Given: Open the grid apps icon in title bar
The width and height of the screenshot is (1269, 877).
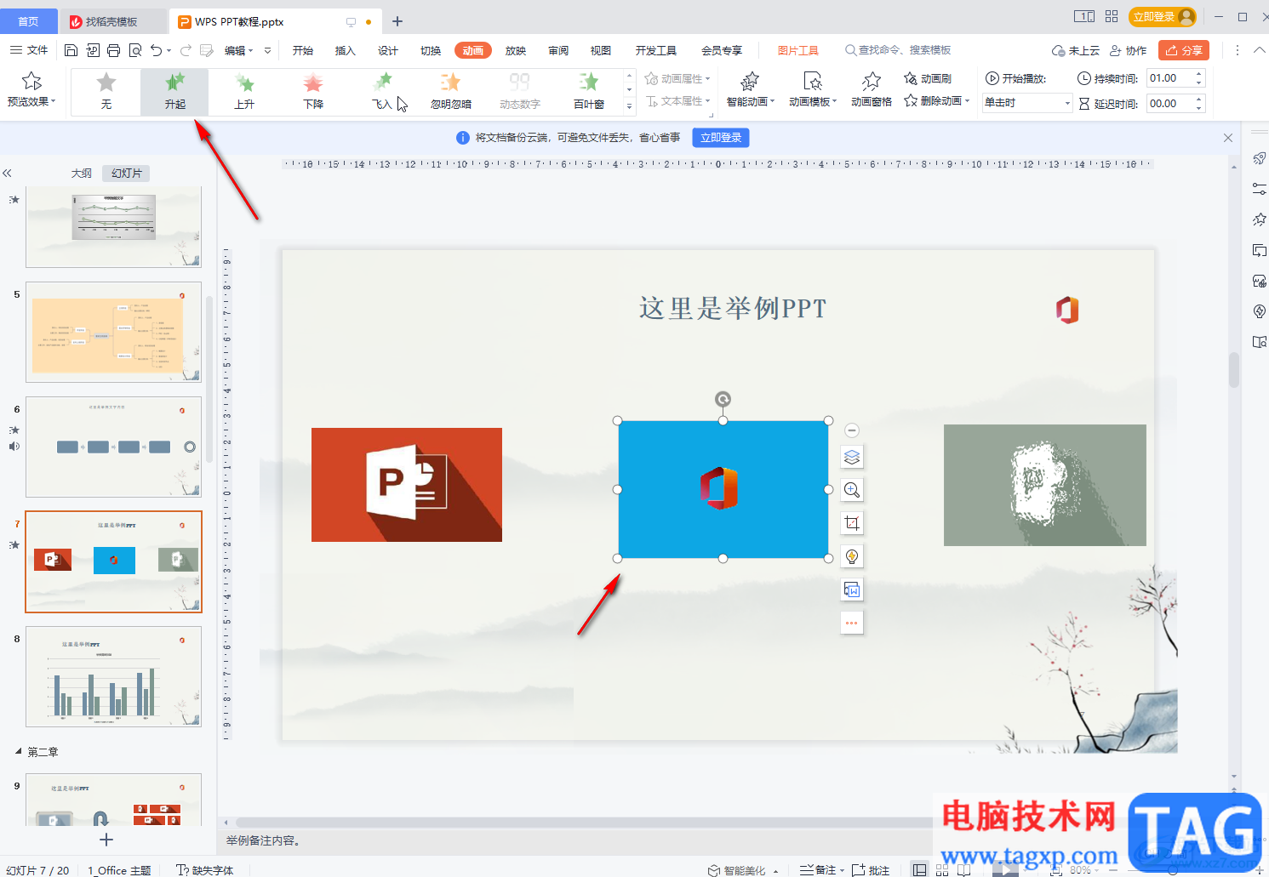Looking at the screenshot, I should pyautogui.click(x=1112, y=16).
